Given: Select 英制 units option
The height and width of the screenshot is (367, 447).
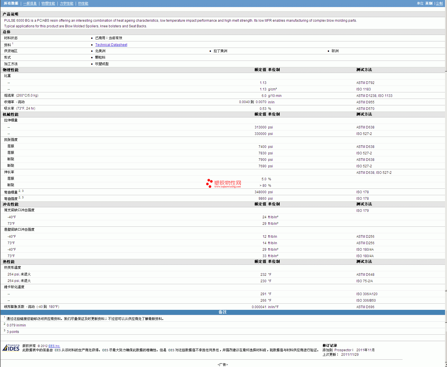Looking at the screenshot, I should tap(429, 3).
